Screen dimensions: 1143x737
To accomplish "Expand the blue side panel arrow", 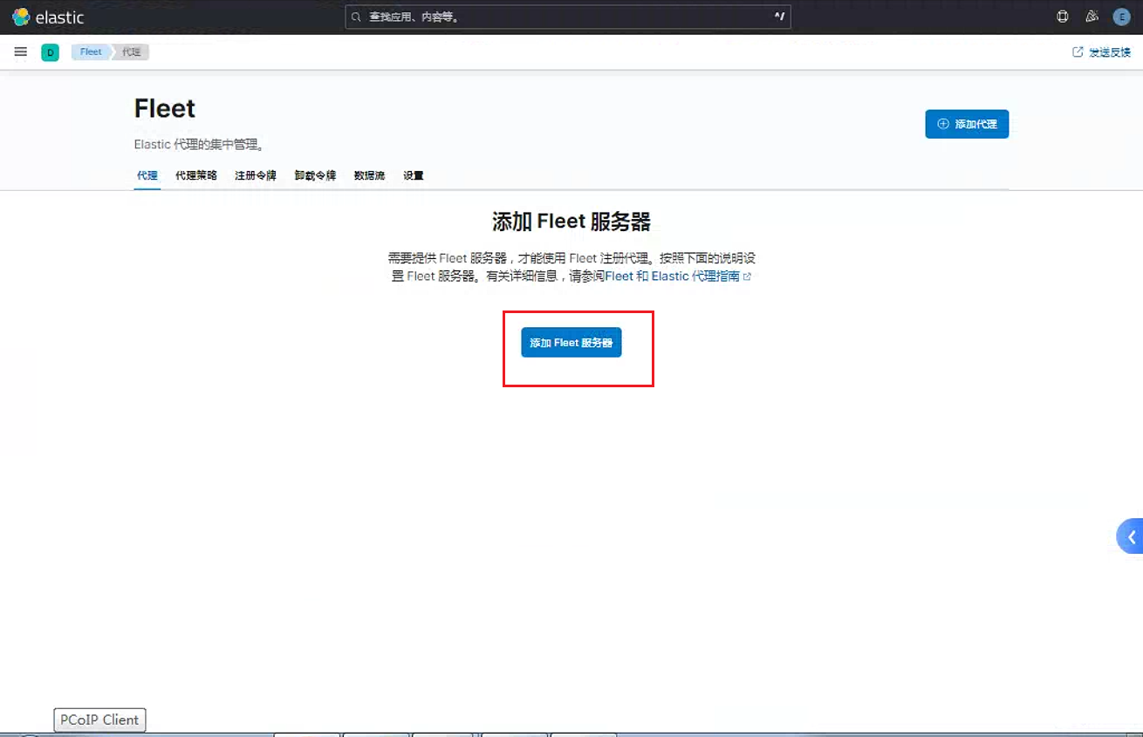I will pos(1131,536).
